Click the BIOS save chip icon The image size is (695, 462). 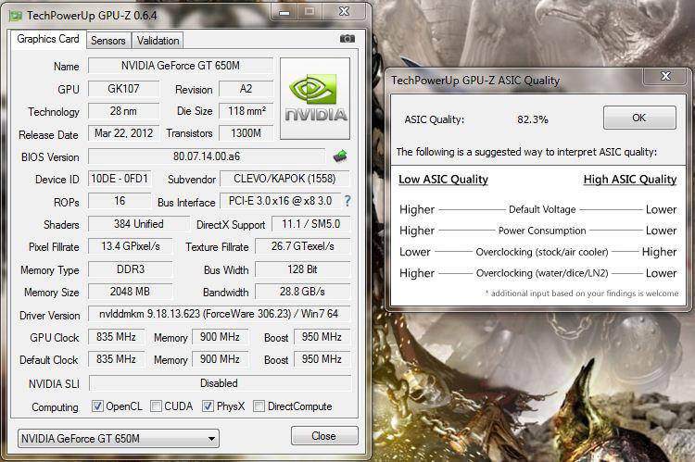pos(340,156)
